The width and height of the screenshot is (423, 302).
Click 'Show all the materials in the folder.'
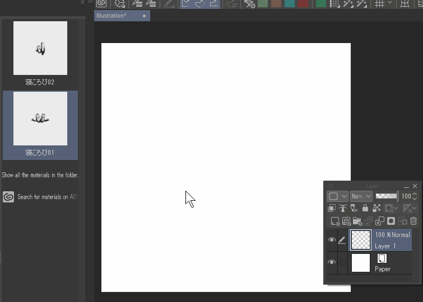tap(40, 175)
